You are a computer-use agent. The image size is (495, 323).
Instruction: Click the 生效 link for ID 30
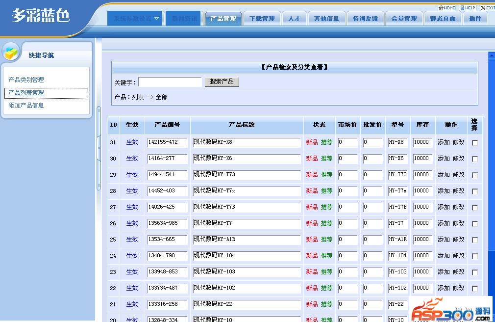click(x=132, y=159)
